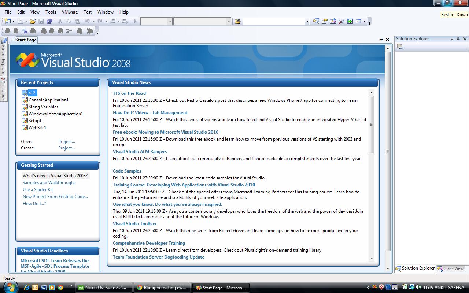The width and height of the screenshot is (469, 293).
Task: Click the Windows Start orb button
Action: pos(10,287)
